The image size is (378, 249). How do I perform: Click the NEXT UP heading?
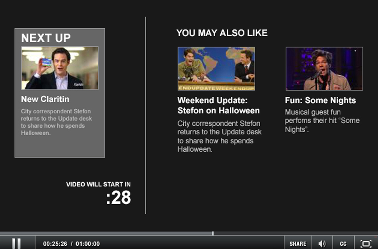point(46,38)
